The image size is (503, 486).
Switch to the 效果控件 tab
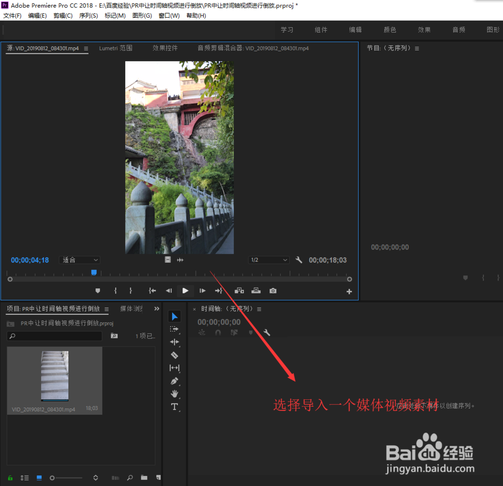[164, 48]
